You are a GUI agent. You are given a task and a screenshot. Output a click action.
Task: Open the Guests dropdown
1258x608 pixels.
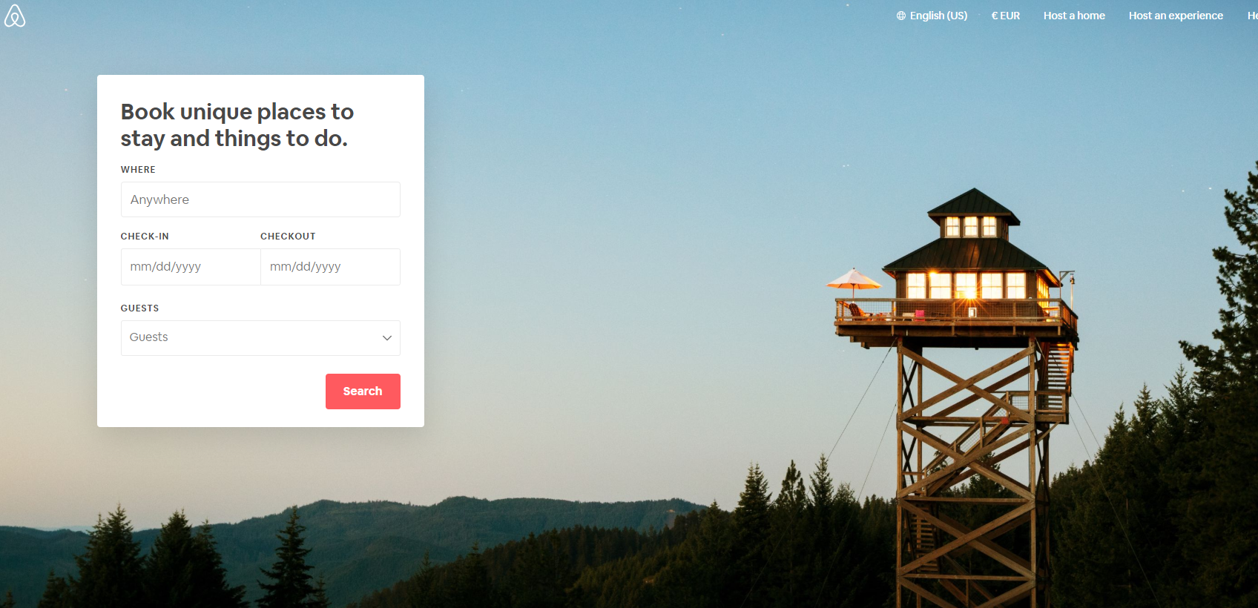pyautogui.click(x=260, y=338)
